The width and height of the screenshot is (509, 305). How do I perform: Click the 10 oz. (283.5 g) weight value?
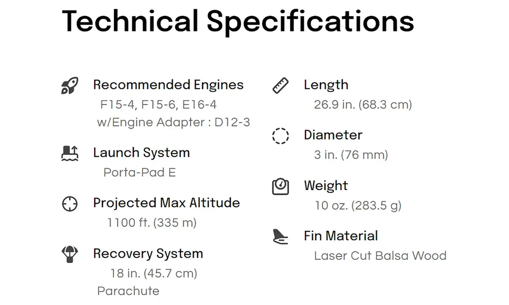[358, 205]
